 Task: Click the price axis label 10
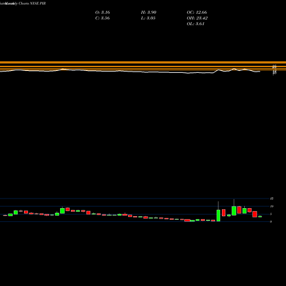point(272,206)
